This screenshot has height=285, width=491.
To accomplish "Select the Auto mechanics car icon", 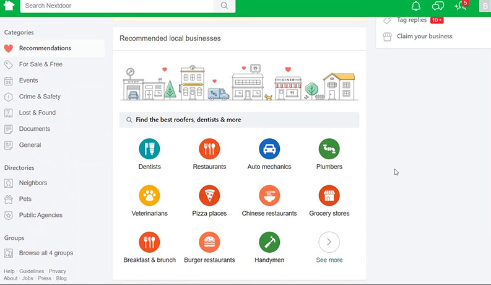I will coord(269,149).
